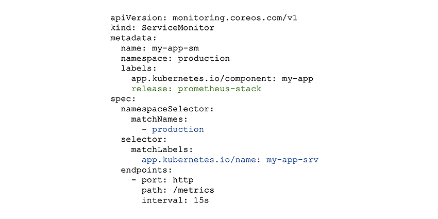Click the port: http line

(162, 180)
